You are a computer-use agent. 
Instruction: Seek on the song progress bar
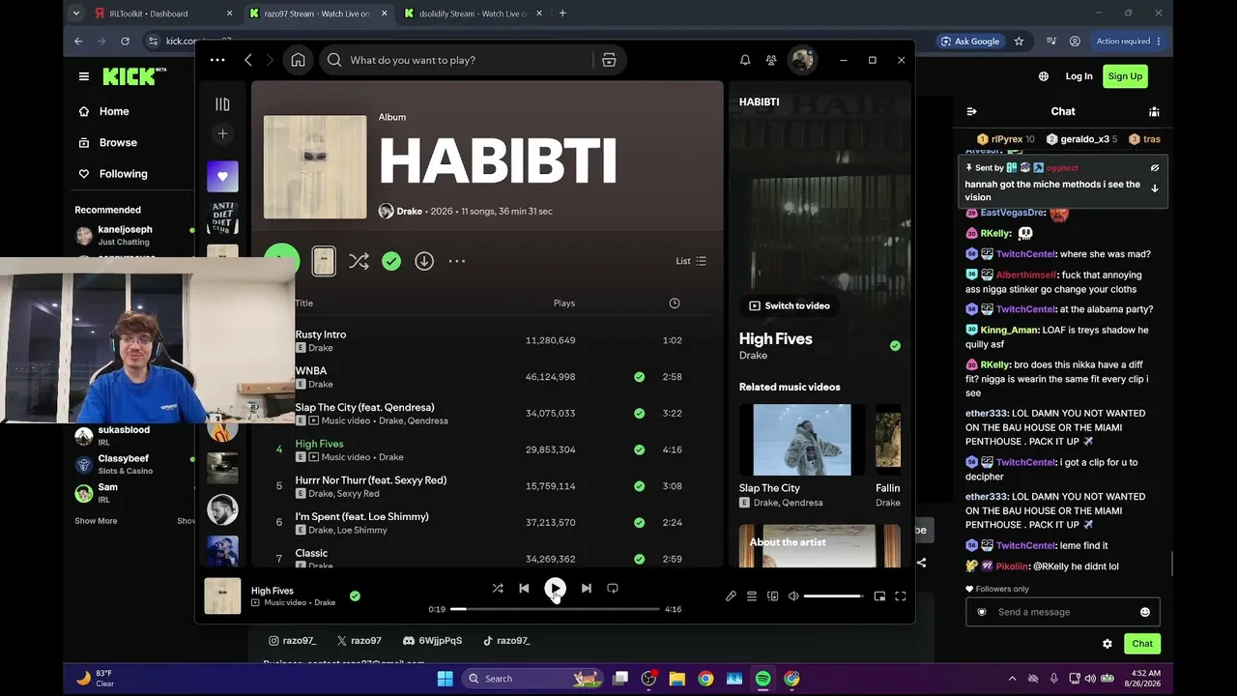click(x=555, y=609)
